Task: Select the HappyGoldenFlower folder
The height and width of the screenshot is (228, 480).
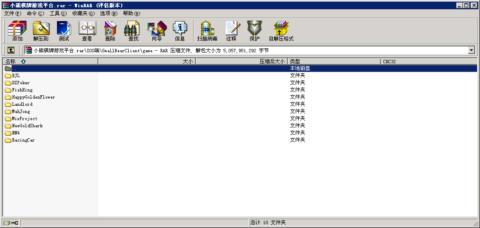Action: tap(33, 97)
